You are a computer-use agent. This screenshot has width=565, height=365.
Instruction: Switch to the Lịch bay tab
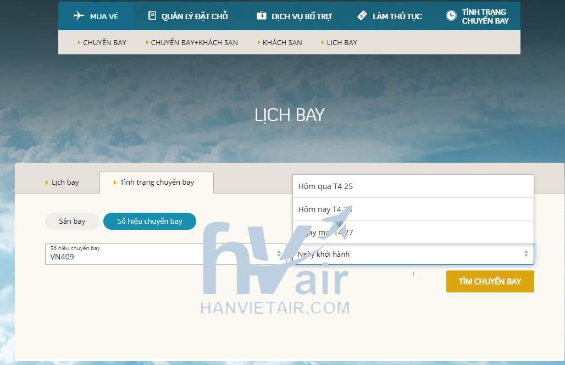pos(62,182)
